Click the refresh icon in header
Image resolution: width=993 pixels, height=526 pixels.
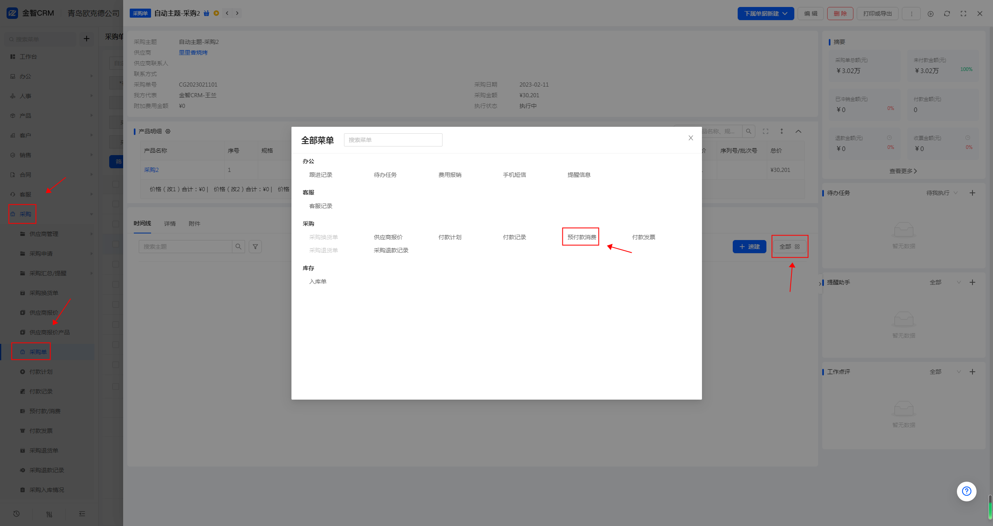pos(947,14)
